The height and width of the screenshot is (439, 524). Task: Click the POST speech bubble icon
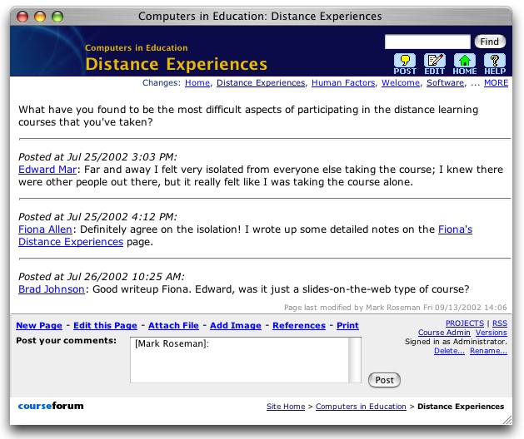click(x=405, y=64)
